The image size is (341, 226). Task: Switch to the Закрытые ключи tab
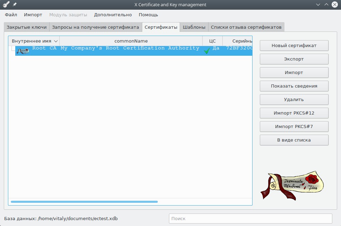pyautogui.click(x=27, y=27)
